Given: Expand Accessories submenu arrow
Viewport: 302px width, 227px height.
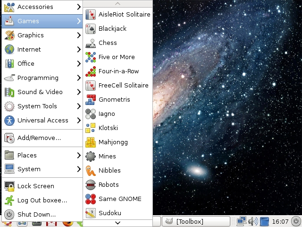Looking at the screenshot, I should pyautogui.click(x=79, y=7).
